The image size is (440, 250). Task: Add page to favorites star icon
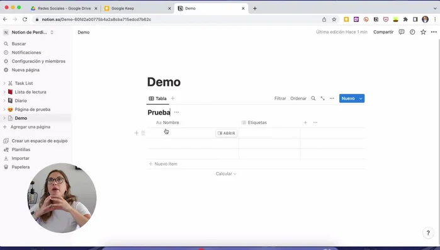423,32
